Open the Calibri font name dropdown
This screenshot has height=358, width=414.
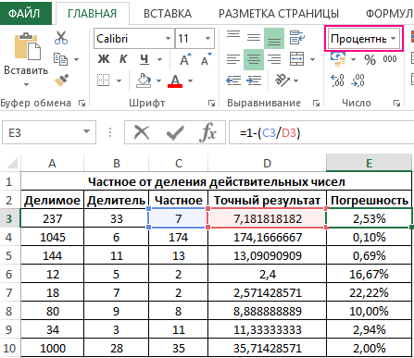tap(168, 39)
